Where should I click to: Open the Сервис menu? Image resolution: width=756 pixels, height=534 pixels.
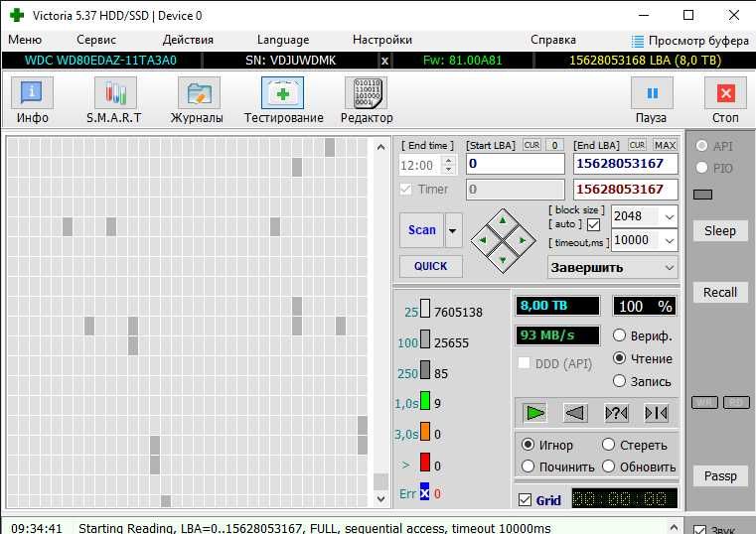96,40
